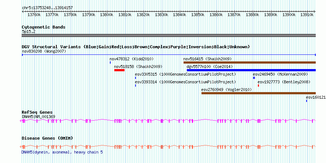The image size is (326, 163).
Task: Open esv3305315 1000GenomesConsortiumPilotProject label
Action: 185,74
